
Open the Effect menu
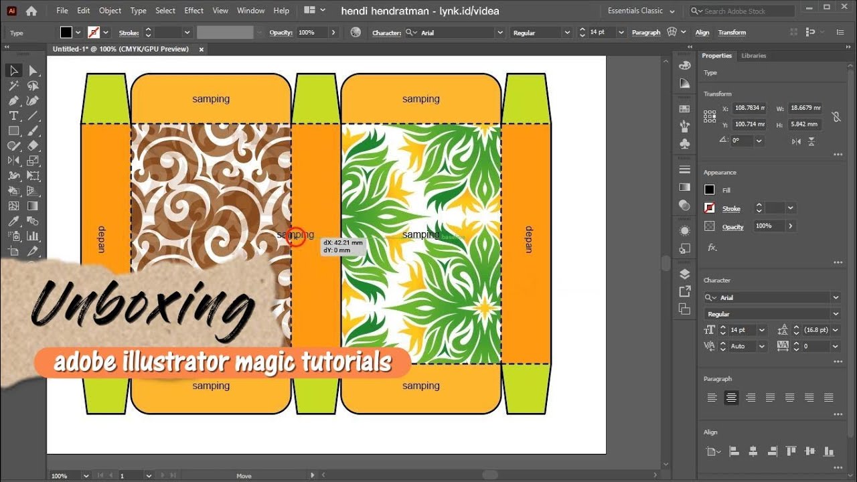pos(194,11)
